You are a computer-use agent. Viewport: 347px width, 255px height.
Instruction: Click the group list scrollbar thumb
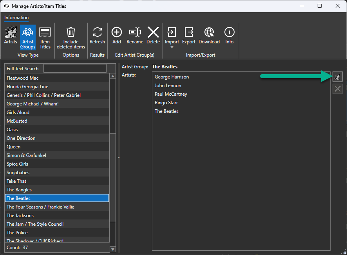(113, 178)
